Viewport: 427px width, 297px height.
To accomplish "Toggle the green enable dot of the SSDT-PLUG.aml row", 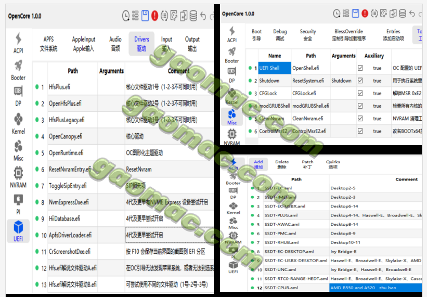I will (252, 215).
